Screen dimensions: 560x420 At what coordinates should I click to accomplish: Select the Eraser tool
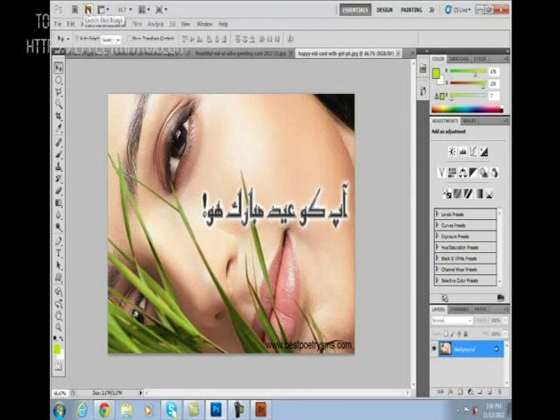(58, 191)
